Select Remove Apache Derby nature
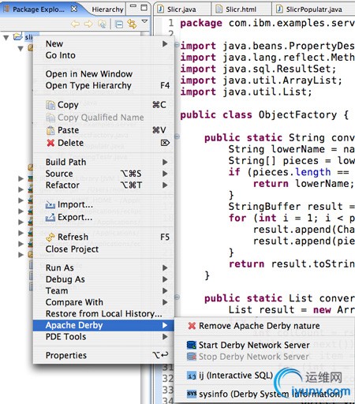The image size is (355, 404). coord(265,326)
